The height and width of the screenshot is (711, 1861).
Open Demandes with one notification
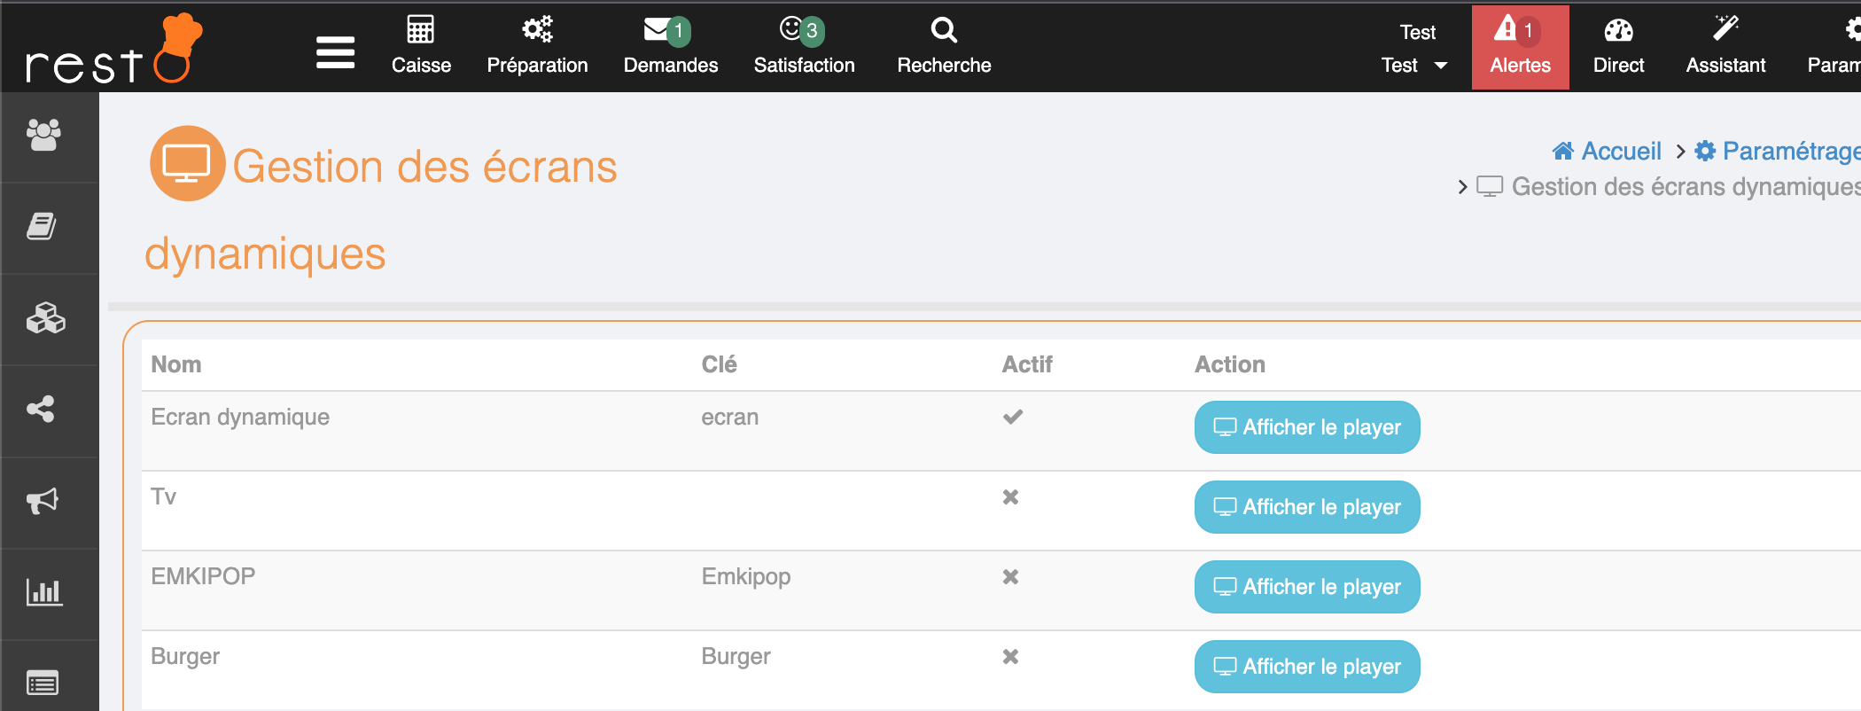click(x=670, y=46)
